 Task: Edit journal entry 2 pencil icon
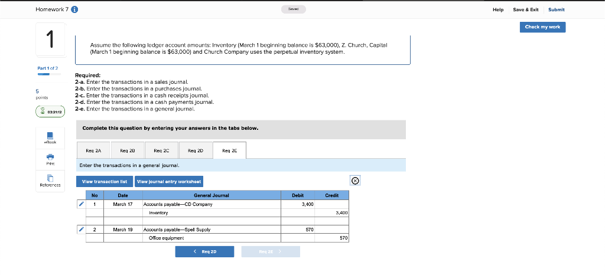click(81, 230)
